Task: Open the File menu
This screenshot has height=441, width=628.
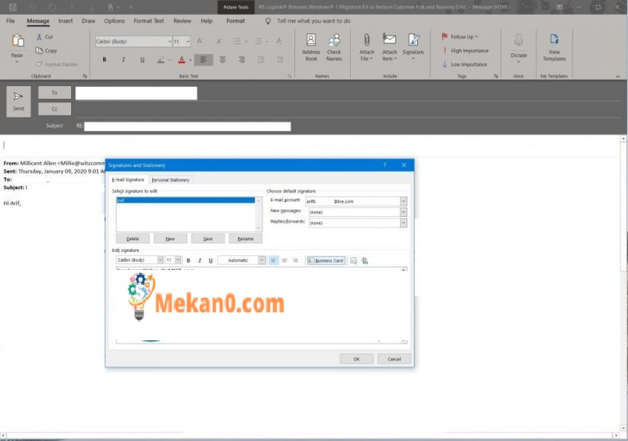Action: tap(11, 20)
